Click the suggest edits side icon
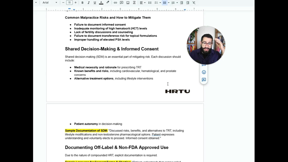Image resolution: width=288 pixels, height=162 pixels. [204, 80]
